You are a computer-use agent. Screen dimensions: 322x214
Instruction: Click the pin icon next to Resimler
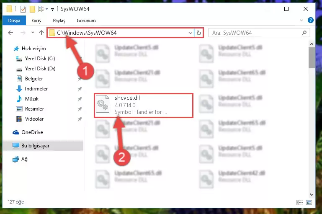80,109
